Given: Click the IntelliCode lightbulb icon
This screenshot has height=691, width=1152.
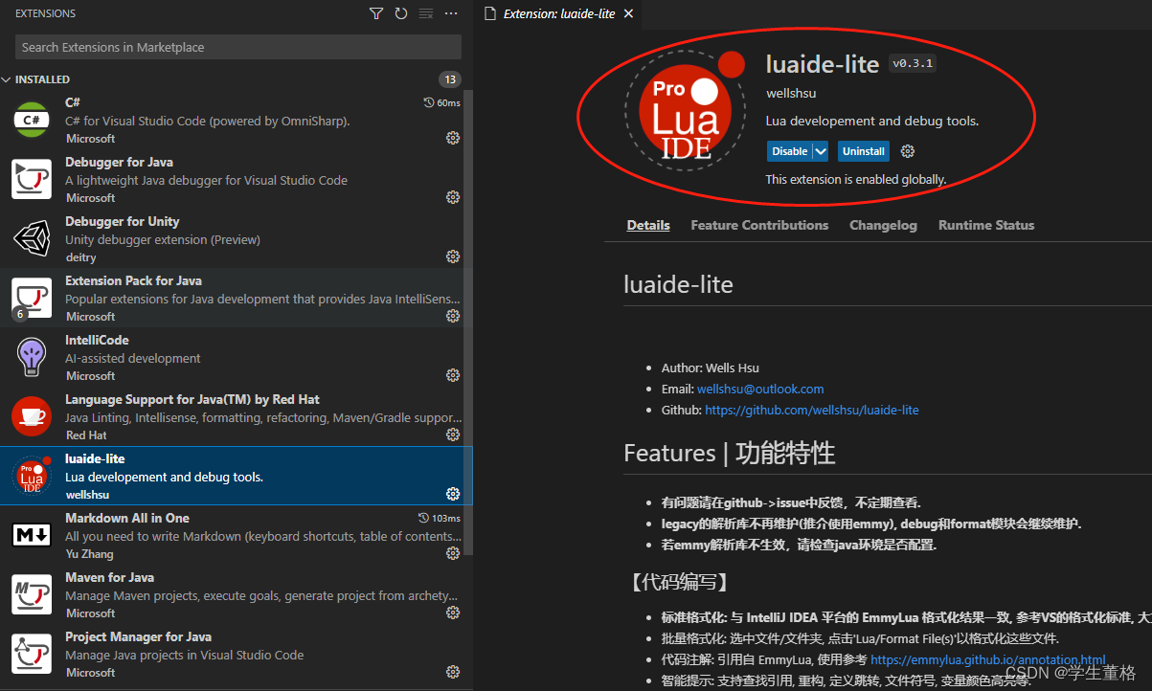Looking at the screenshot, I should [32, 357].
